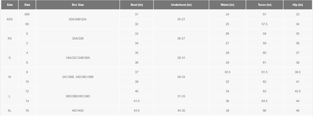Select the Hip (in) header cell
Viewport: 313px width, 116px height.
pyautogui.click(x=298, y=5)
